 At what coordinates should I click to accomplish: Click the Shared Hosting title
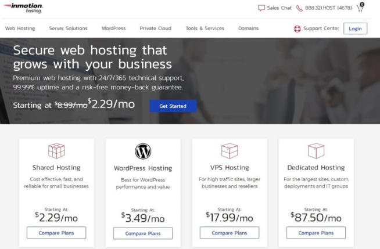coord(56,168)
